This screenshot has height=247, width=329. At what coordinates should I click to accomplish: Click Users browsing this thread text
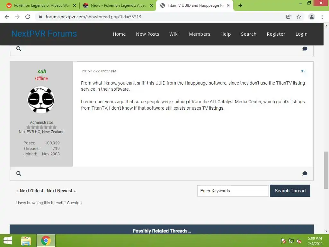click(x=49, y=203)
